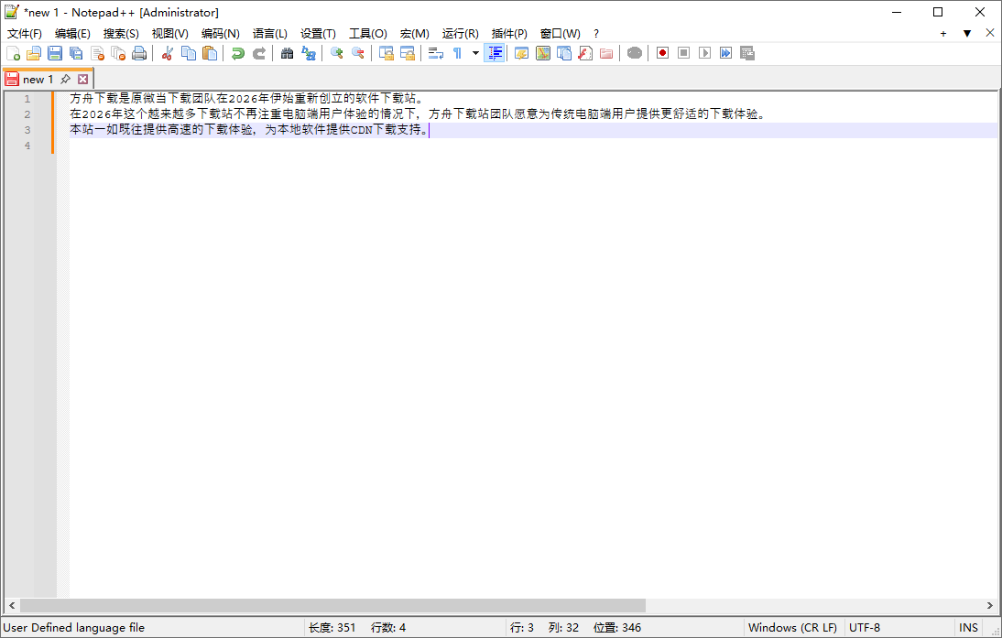Open the Replace dialog from the toolbar

tap(307, 53)
